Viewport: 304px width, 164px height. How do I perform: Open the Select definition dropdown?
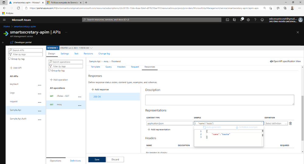coord(276,123)
